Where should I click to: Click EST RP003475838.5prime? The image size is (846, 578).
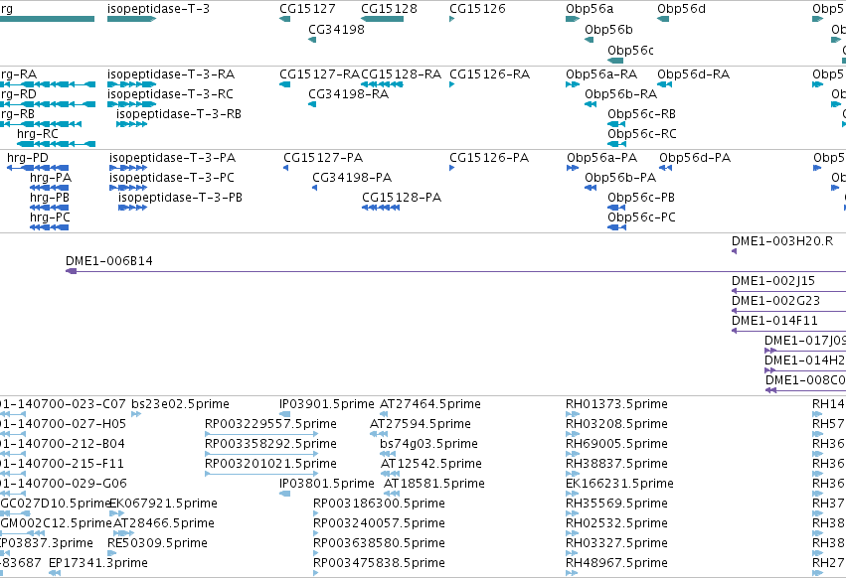coord(379,563)
